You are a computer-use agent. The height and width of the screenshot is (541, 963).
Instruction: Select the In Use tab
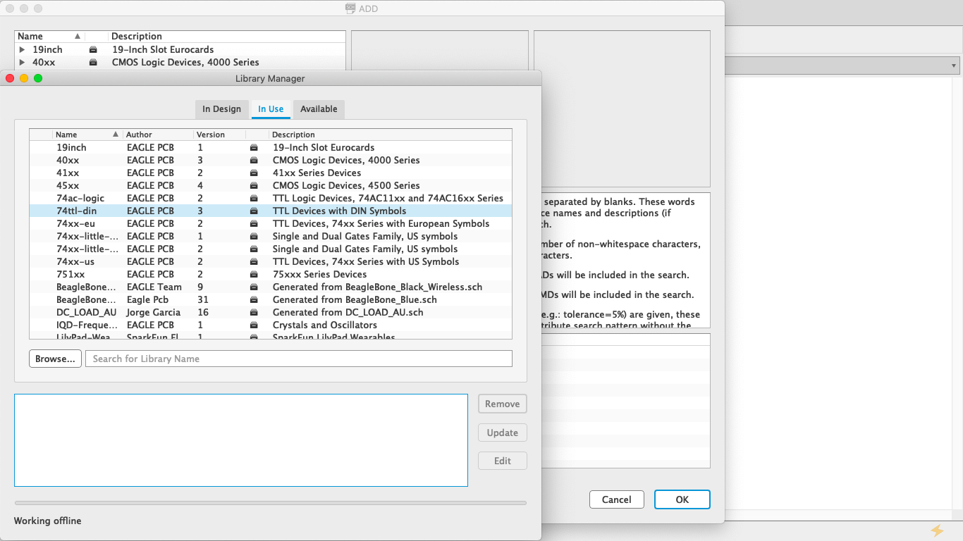click(271, 109)
